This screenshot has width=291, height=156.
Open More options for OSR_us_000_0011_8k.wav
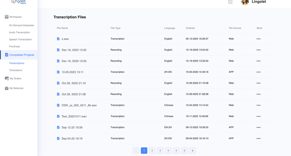(x=259, y=105)
